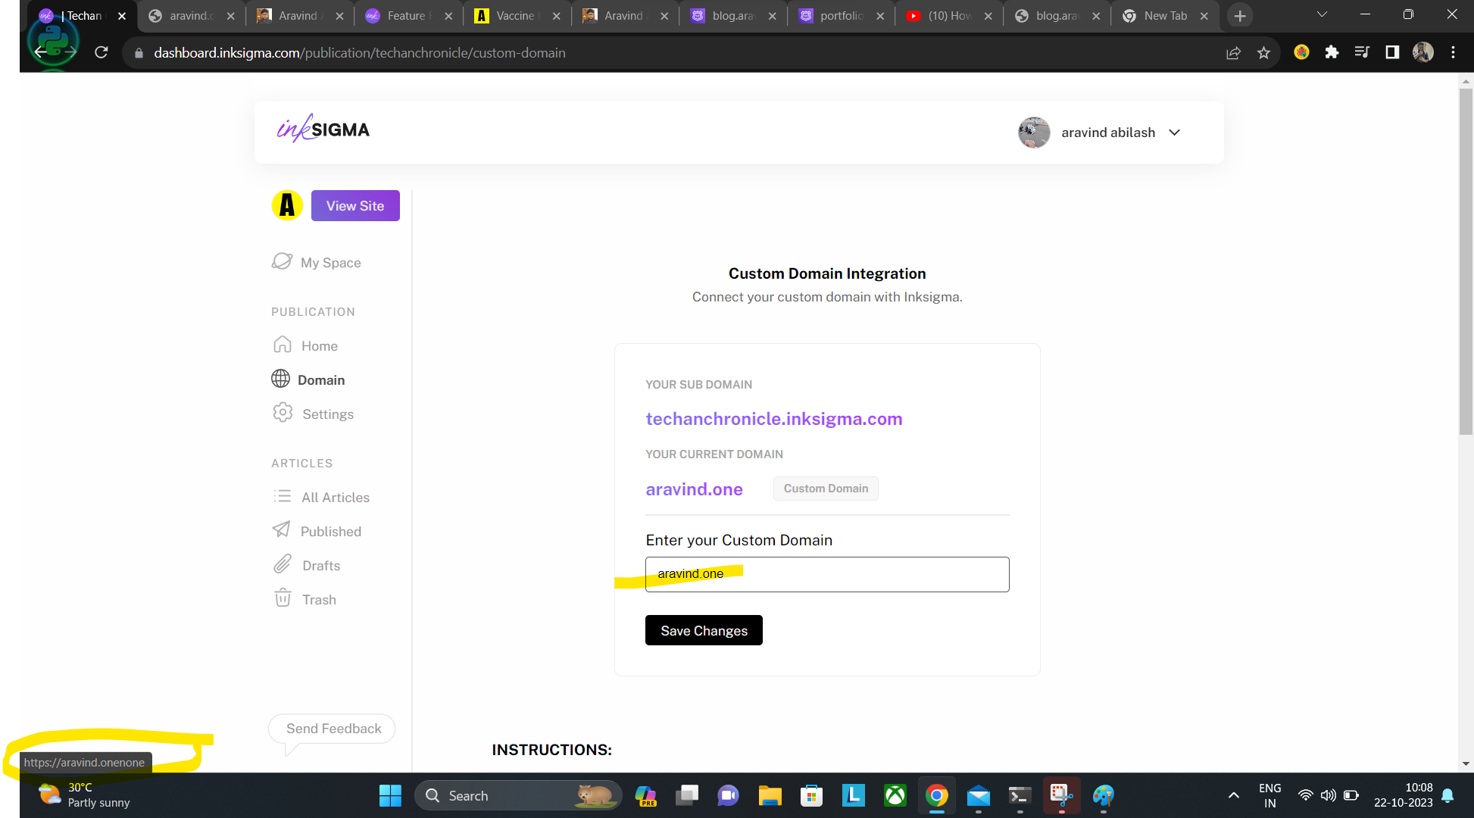Select the Domain globe icon
This screenshot has height=818, width=1474.
pos(281,379)
